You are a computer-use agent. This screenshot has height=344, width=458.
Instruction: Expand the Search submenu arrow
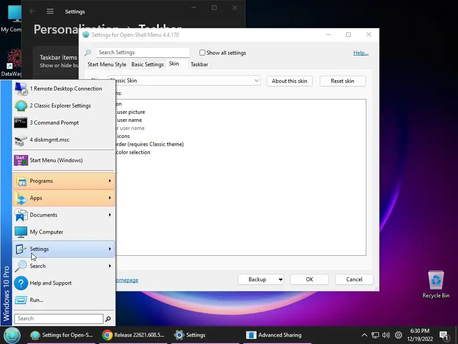coord(110,266)
